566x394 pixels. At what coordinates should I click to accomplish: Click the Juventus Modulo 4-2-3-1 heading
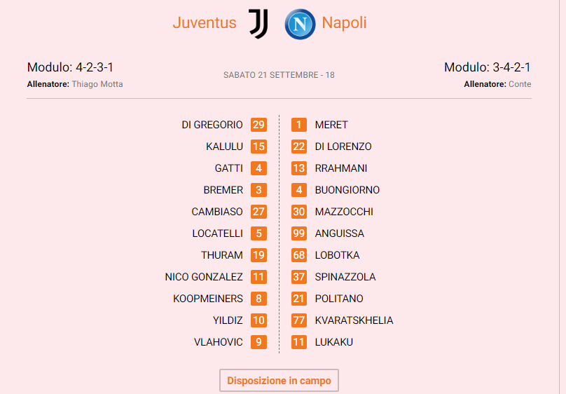[x=70, y=67]
